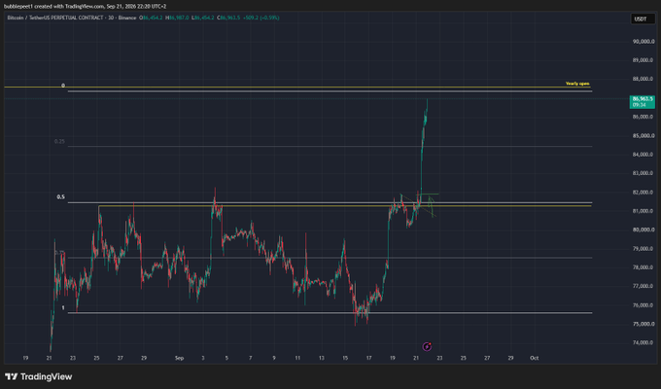The width and height of the screenshot is (661, 389).
Task: Click the open value O86,454.2
Action: [x=151, y=18]
